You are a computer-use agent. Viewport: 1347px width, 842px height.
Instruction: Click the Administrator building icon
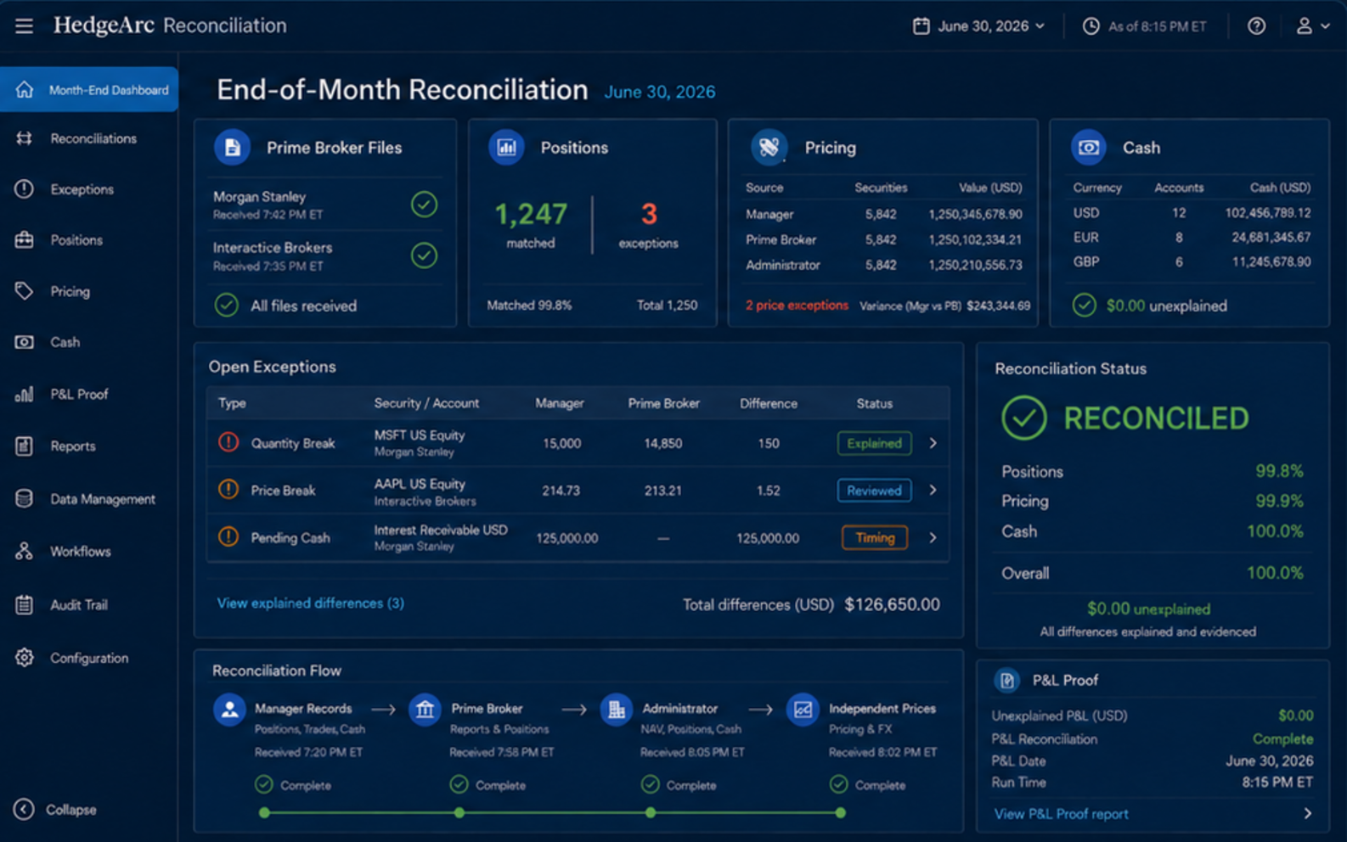pos(617,710)
